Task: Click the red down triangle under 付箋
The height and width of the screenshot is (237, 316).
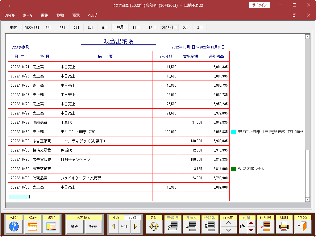Action: [x=251, y=230]
